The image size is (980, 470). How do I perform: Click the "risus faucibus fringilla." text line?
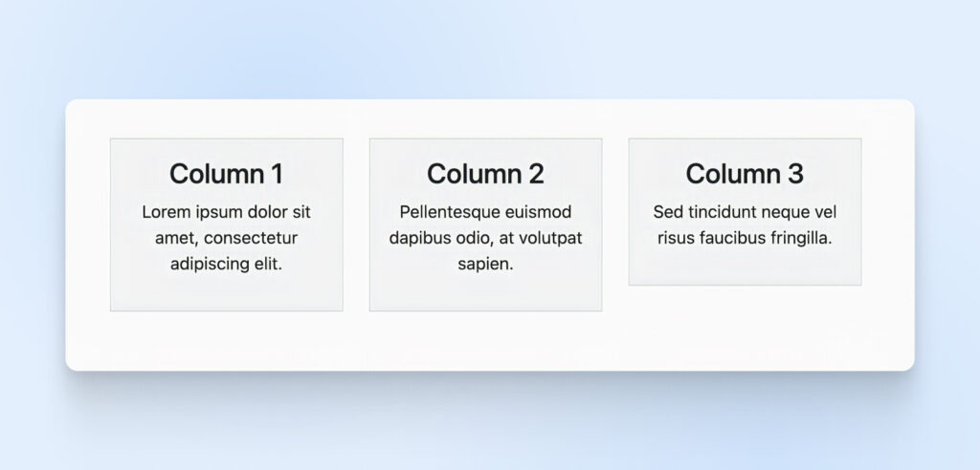[x=745, y=238]
